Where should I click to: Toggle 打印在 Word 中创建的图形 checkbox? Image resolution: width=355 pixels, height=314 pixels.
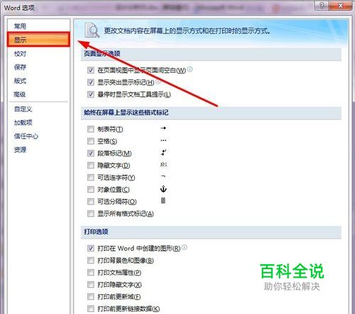[x=91, y=248]
